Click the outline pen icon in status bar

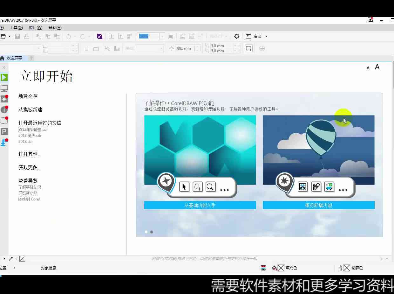pos(341,268)
